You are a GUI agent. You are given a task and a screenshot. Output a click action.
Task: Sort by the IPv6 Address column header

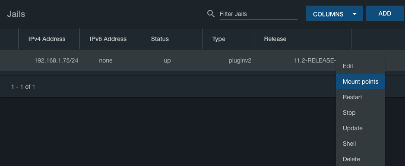pyautogui.click(x=108, y=39)
